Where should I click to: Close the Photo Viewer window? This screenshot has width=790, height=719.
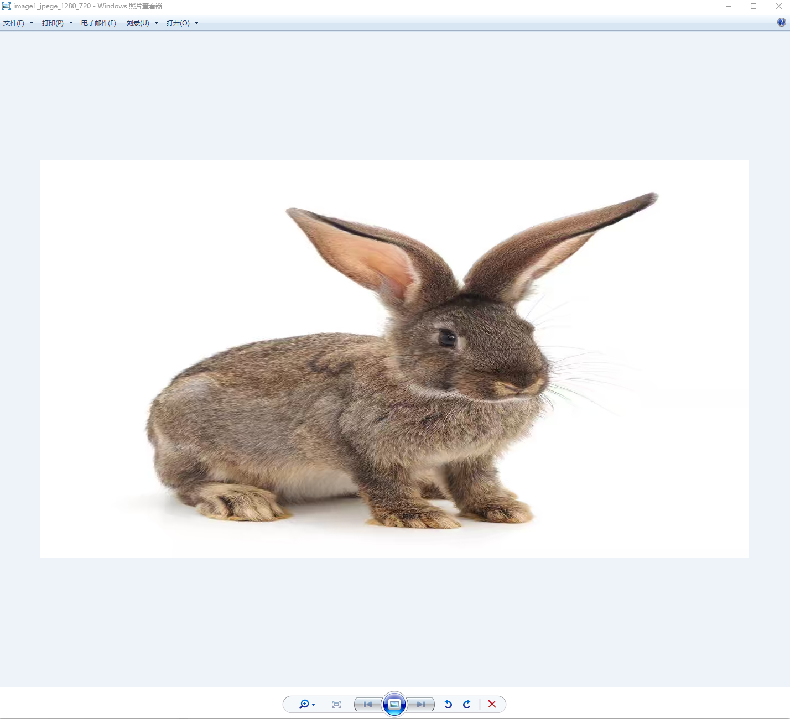[x=778, y=6]
